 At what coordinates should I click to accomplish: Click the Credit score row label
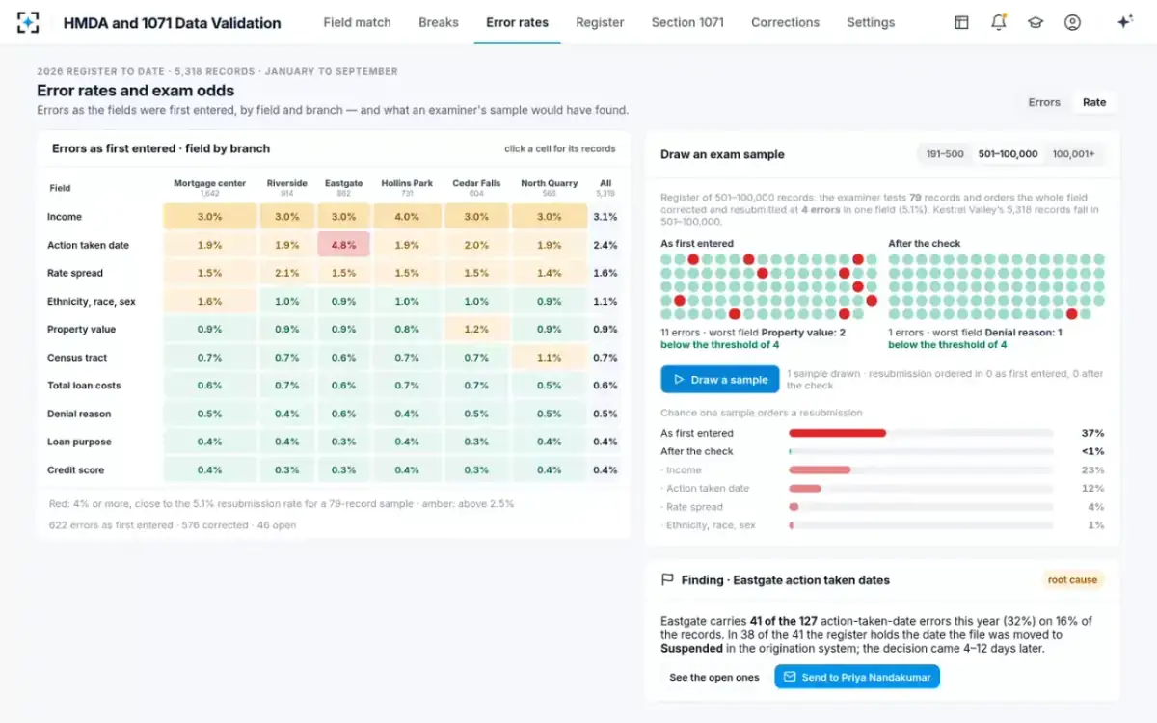75,470
